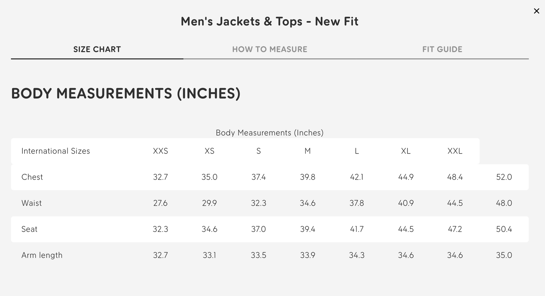Close the size chart dialog
Image resolution: width=545 pixels, height=296 pixels.
(537, 11)
